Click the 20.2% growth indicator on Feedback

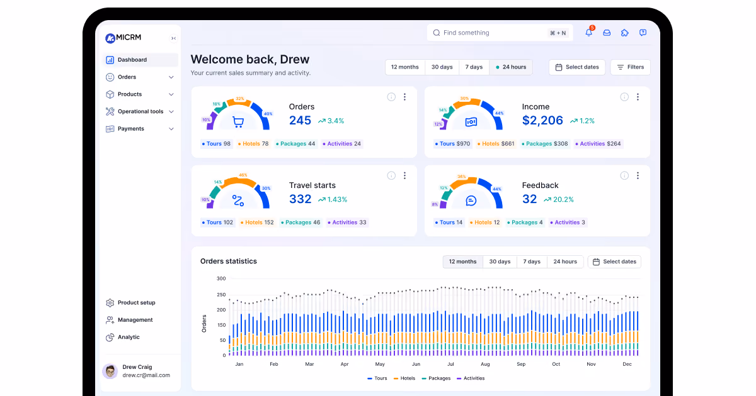(559, 199)
